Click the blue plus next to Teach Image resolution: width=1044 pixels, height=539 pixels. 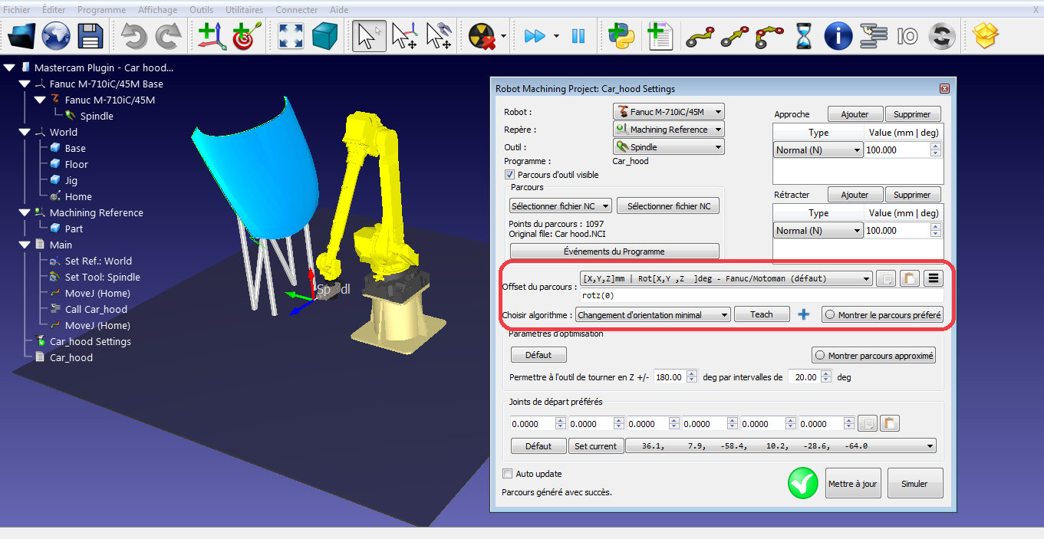(x=804, y=314)
